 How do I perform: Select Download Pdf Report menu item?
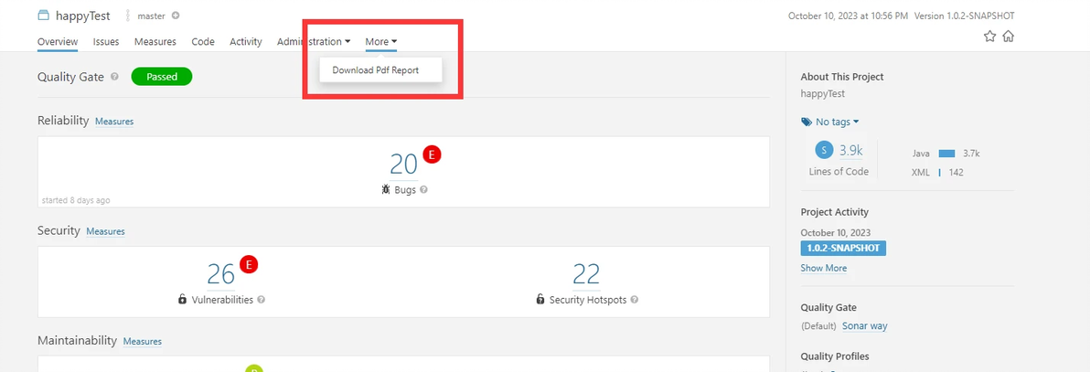pyautogui.click(x=376, y=69)
